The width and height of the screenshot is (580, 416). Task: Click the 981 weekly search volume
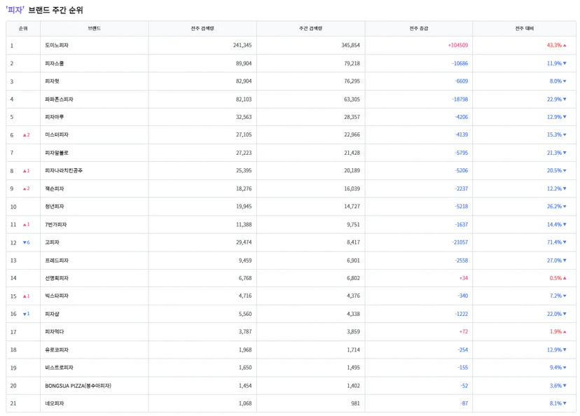355,403
